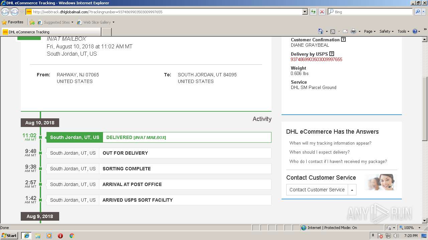Click the IE Forward navigation button
Viewport: 428px width, 240px height.
(14, 12)
